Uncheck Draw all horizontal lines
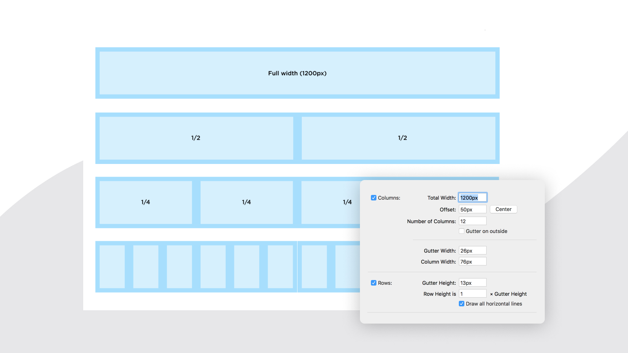The image size is (628, 353). point(462,304)
